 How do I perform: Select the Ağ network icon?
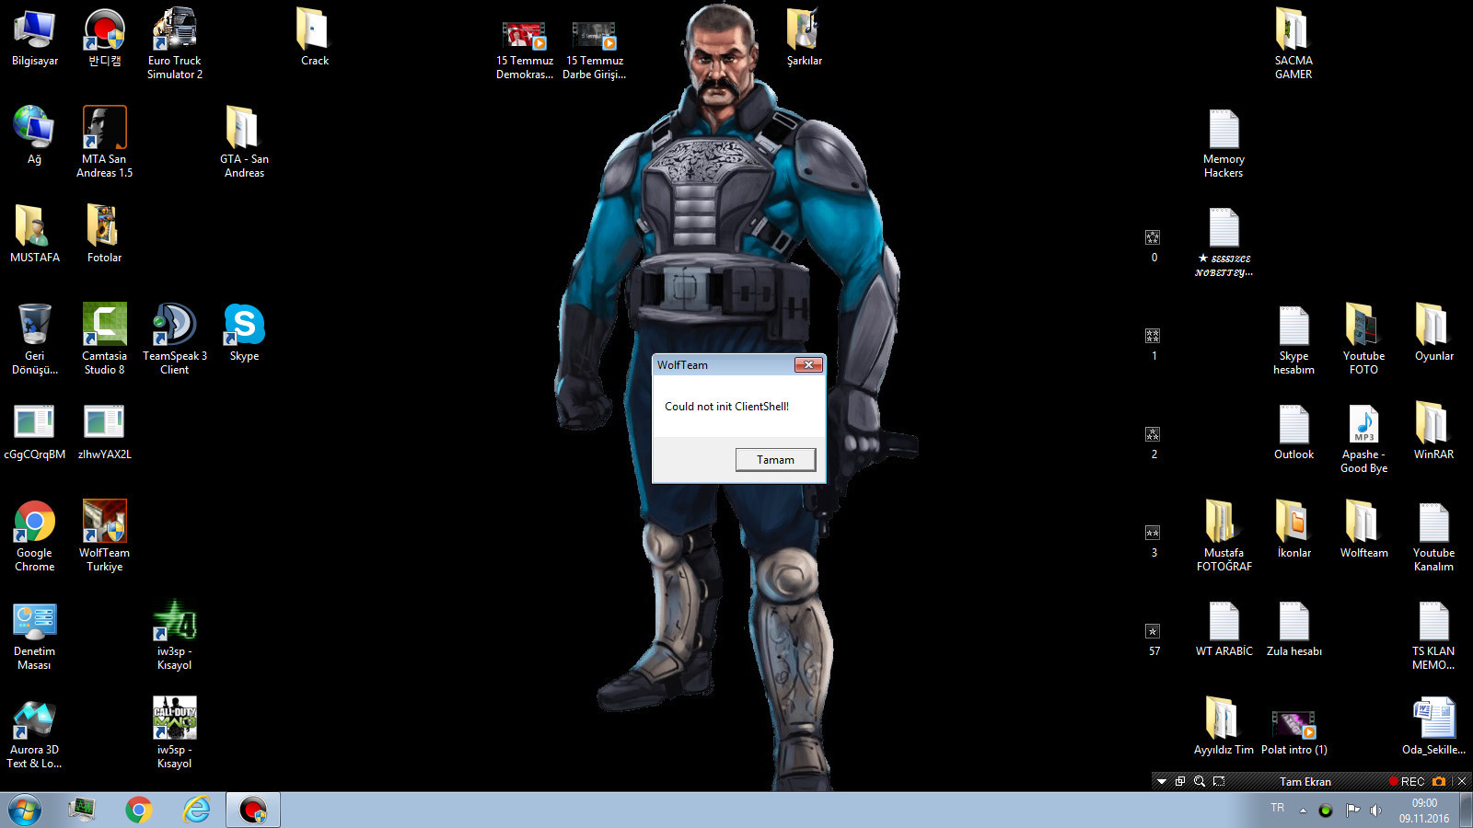click(35, 135)
